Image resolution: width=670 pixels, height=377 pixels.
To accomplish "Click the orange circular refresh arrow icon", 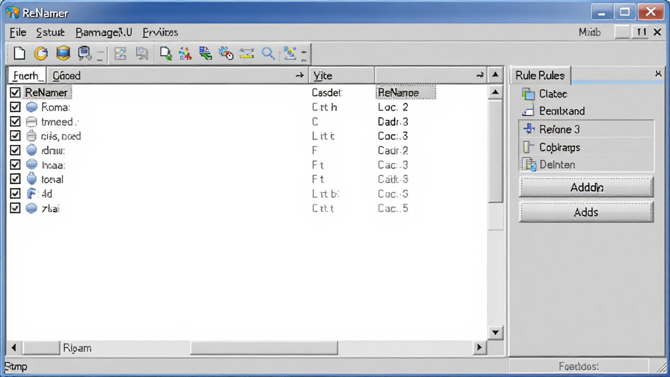I will coord(41,54).
